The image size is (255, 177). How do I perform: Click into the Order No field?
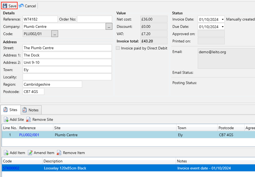94,19
